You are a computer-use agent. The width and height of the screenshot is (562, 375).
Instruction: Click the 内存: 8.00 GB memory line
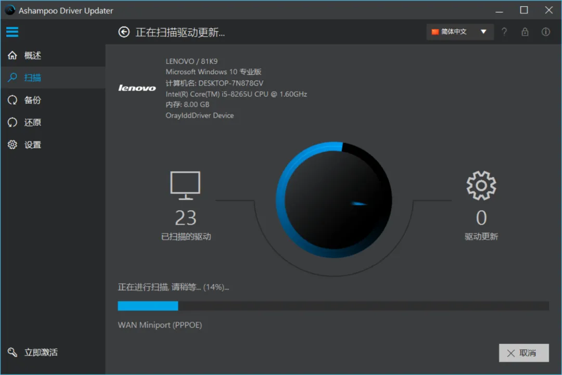click(187, 105)
